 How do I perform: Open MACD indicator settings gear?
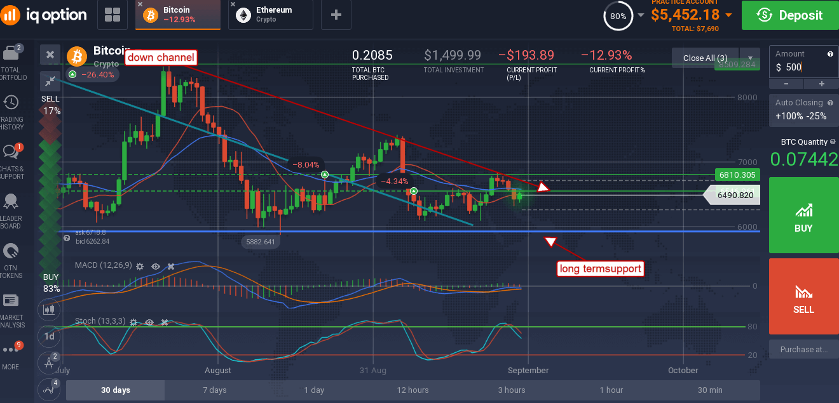coord(140,267)
